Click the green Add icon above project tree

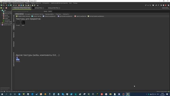[x=1, y=8]
